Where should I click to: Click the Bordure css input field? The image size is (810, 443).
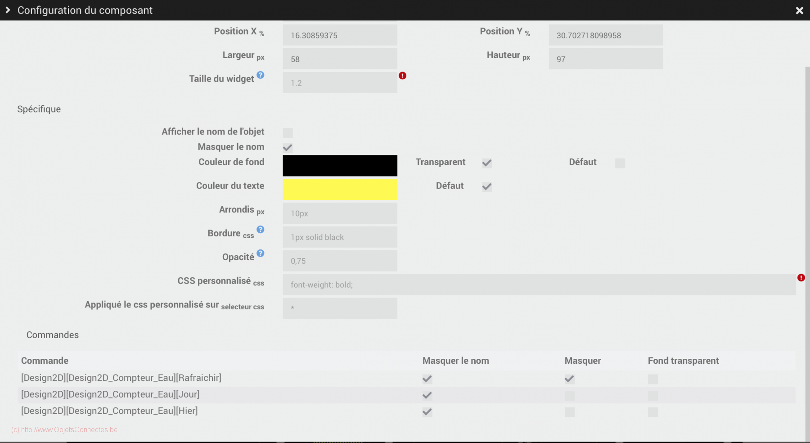click(340, 237)
